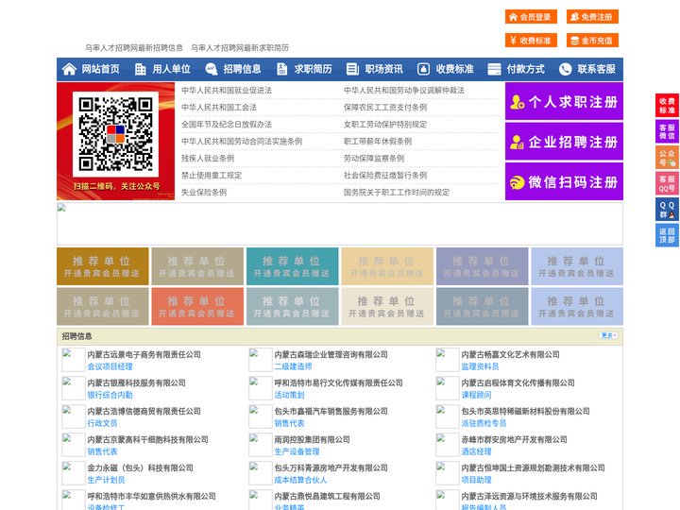The image size is (680, 510).
Task: Open 更多 in the 招聘信息 header
Action: (608, 335)
